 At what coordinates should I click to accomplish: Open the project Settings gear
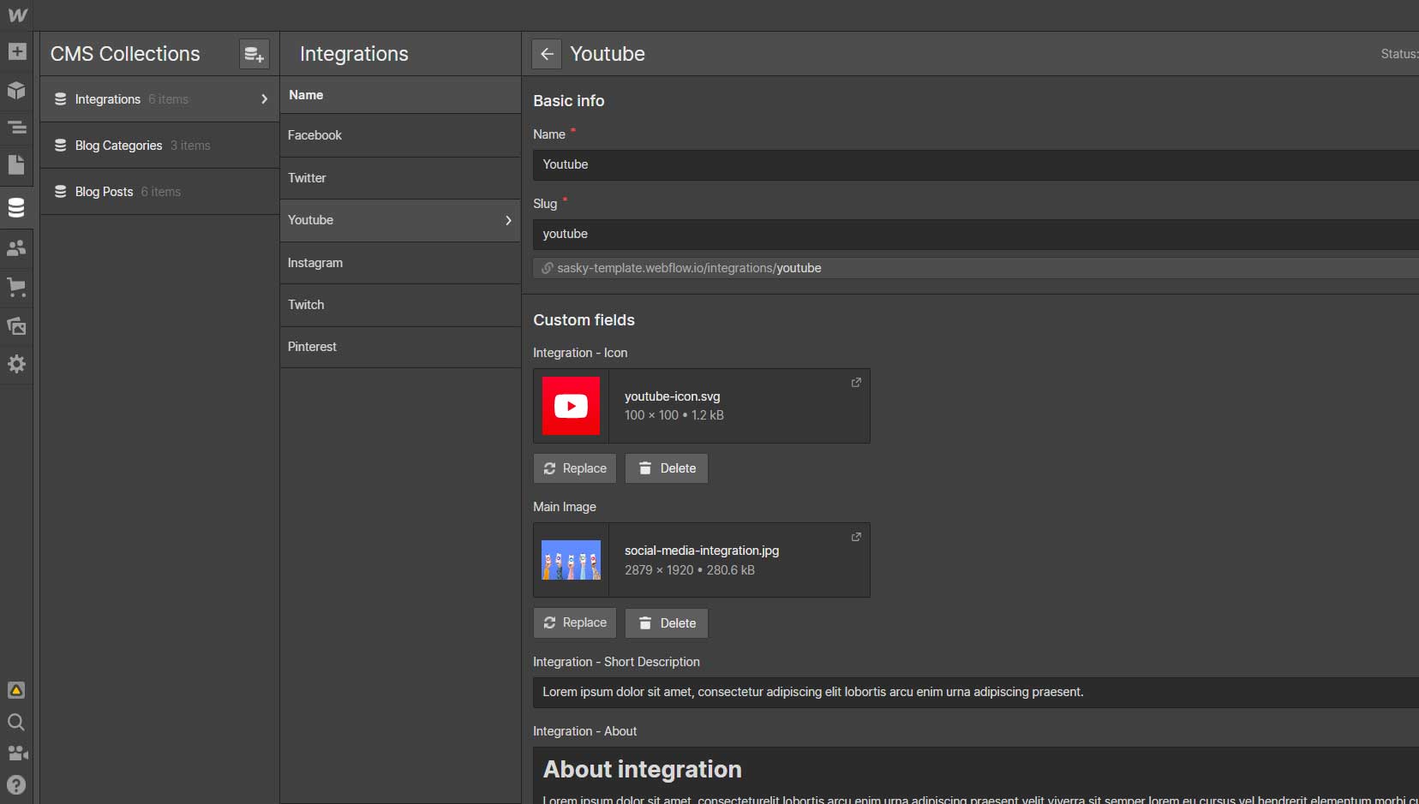coord(17,365)
